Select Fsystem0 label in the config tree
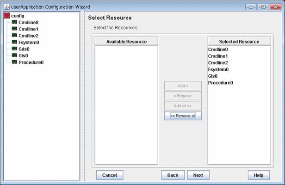This screenshot has height=185, width=285. [29, 43]
